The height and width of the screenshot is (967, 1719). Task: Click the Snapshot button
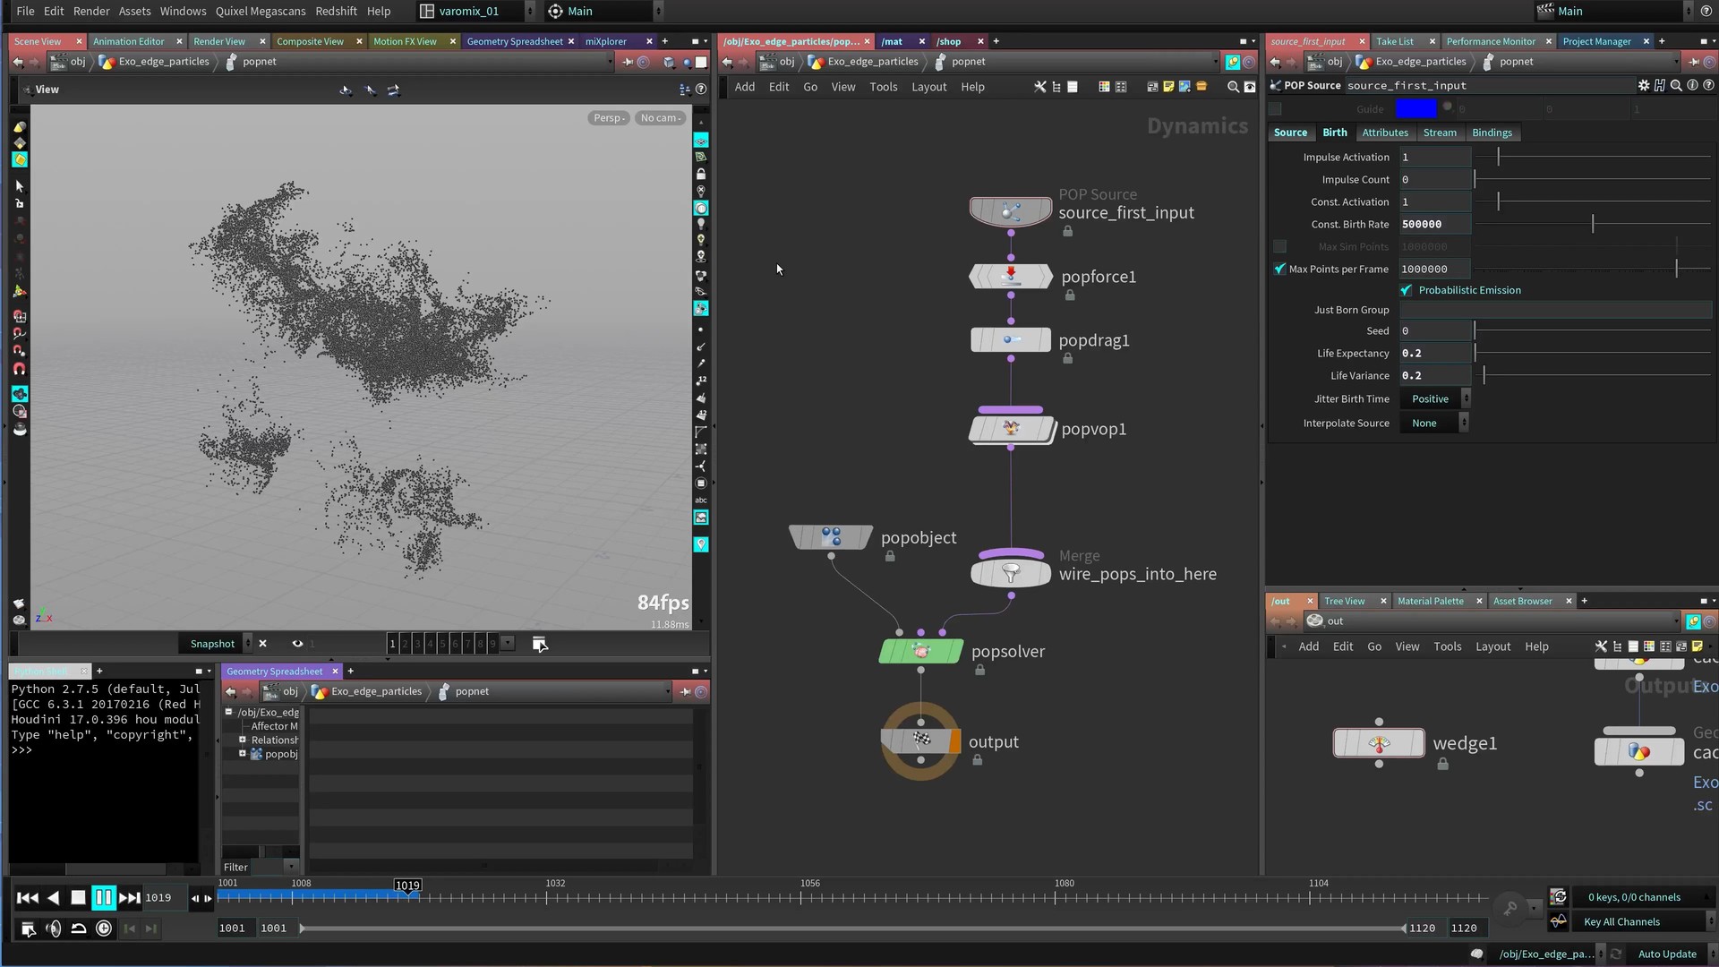pyautogui.click(x=212, y=644)
